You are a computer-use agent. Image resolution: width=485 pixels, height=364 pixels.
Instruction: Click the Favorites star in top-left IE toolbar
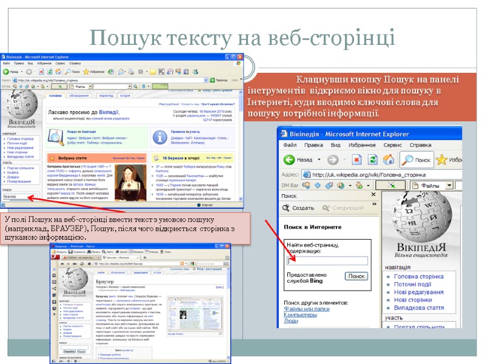(x=86, y=72)
